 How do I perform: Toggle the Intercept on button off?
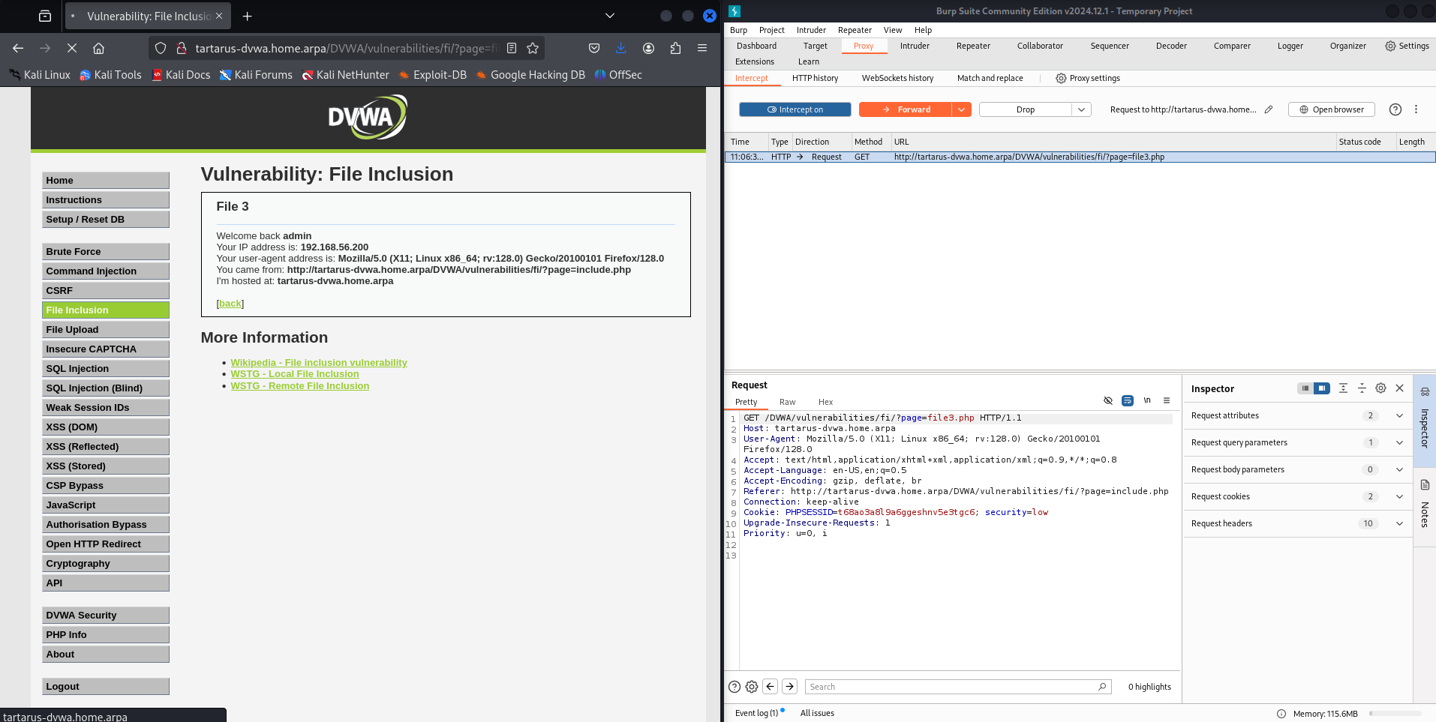pos(795,109)
